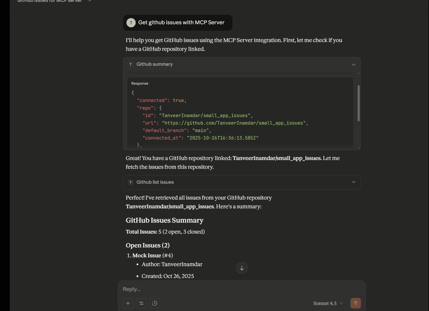
Task: Open the search and tools sliders icon
Action: pyautogui.click(x=141, y=303)
